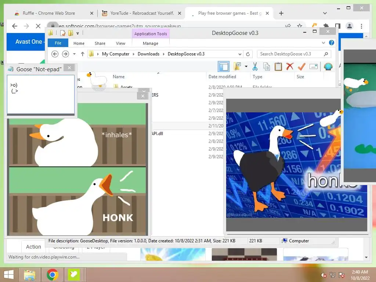The width and height of the screenshot is (376, 282).
Task: Go forward in DesktopGoose Explorer window
Action: (x=65, y=54)
